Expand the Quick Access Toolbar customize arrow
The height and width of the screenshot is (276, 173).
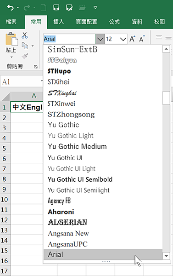coord(95,7)
